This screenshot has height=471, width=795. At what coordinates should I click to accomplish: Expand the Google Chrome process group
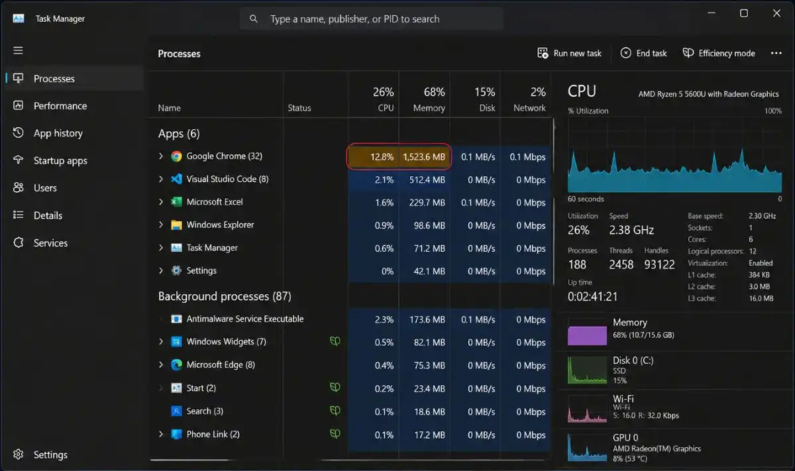pyautogui.click(x=160, y=156)
